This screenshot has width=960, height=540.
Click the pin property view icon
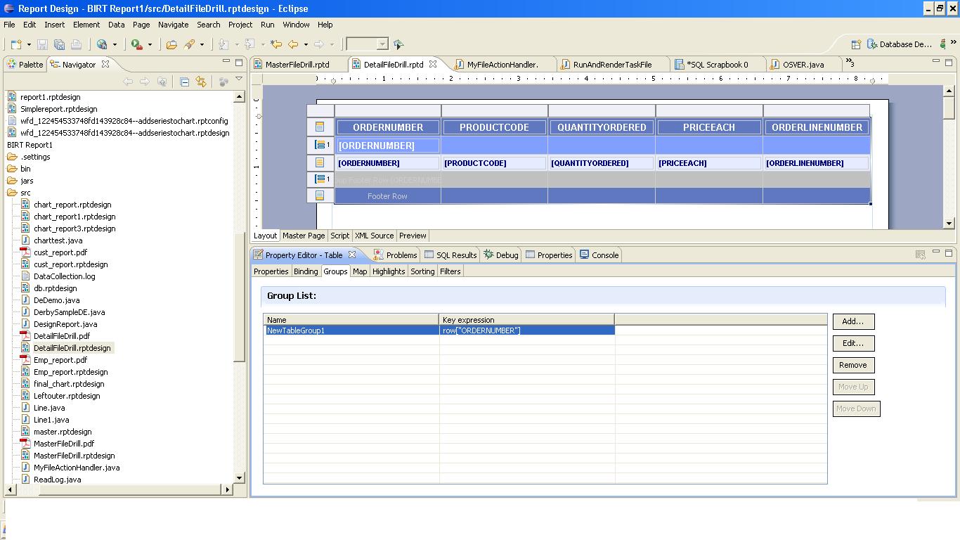click(921, 255)
